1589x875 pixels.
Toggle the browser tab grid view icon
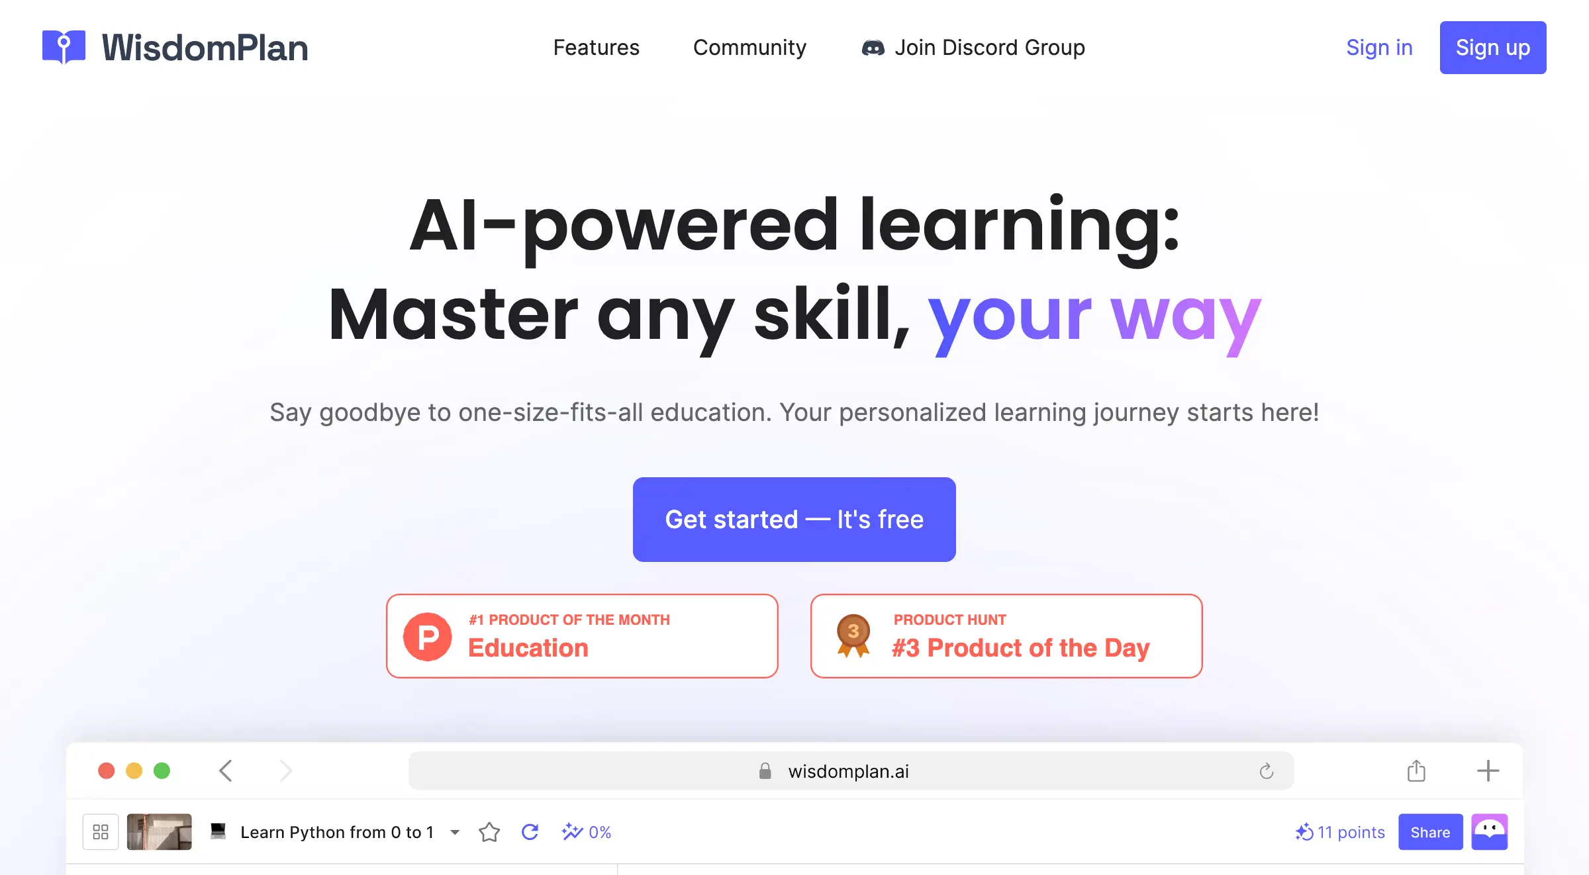tap(101, 832)
